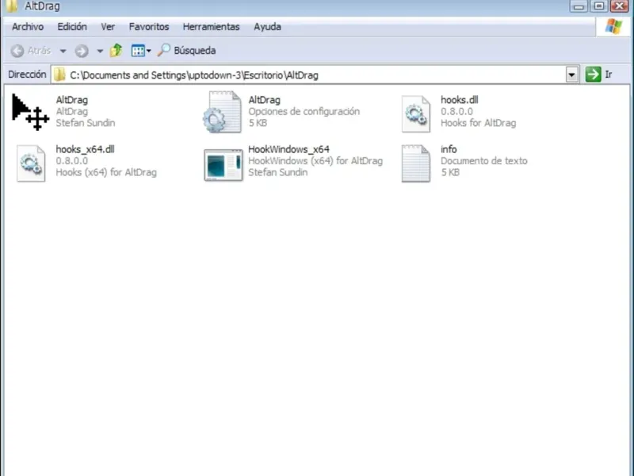Click the AltDrag title bar folder icon
634x476 pixels.
11,6
